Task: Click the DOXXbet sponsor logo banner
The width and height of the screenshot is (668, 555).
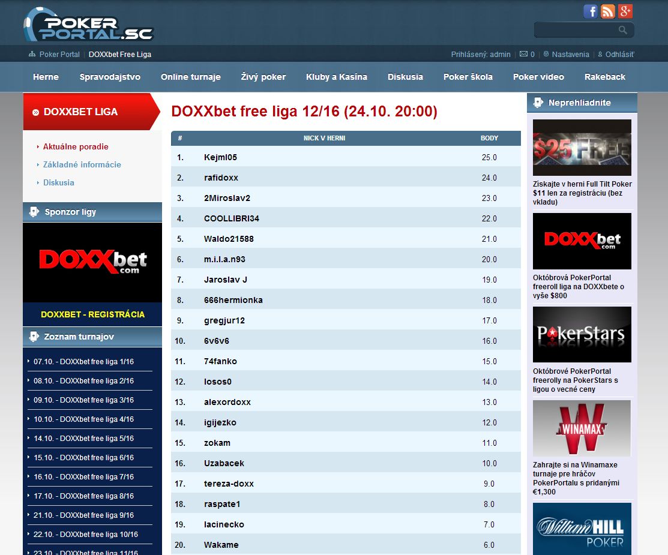Action: (x=92, y=262)
